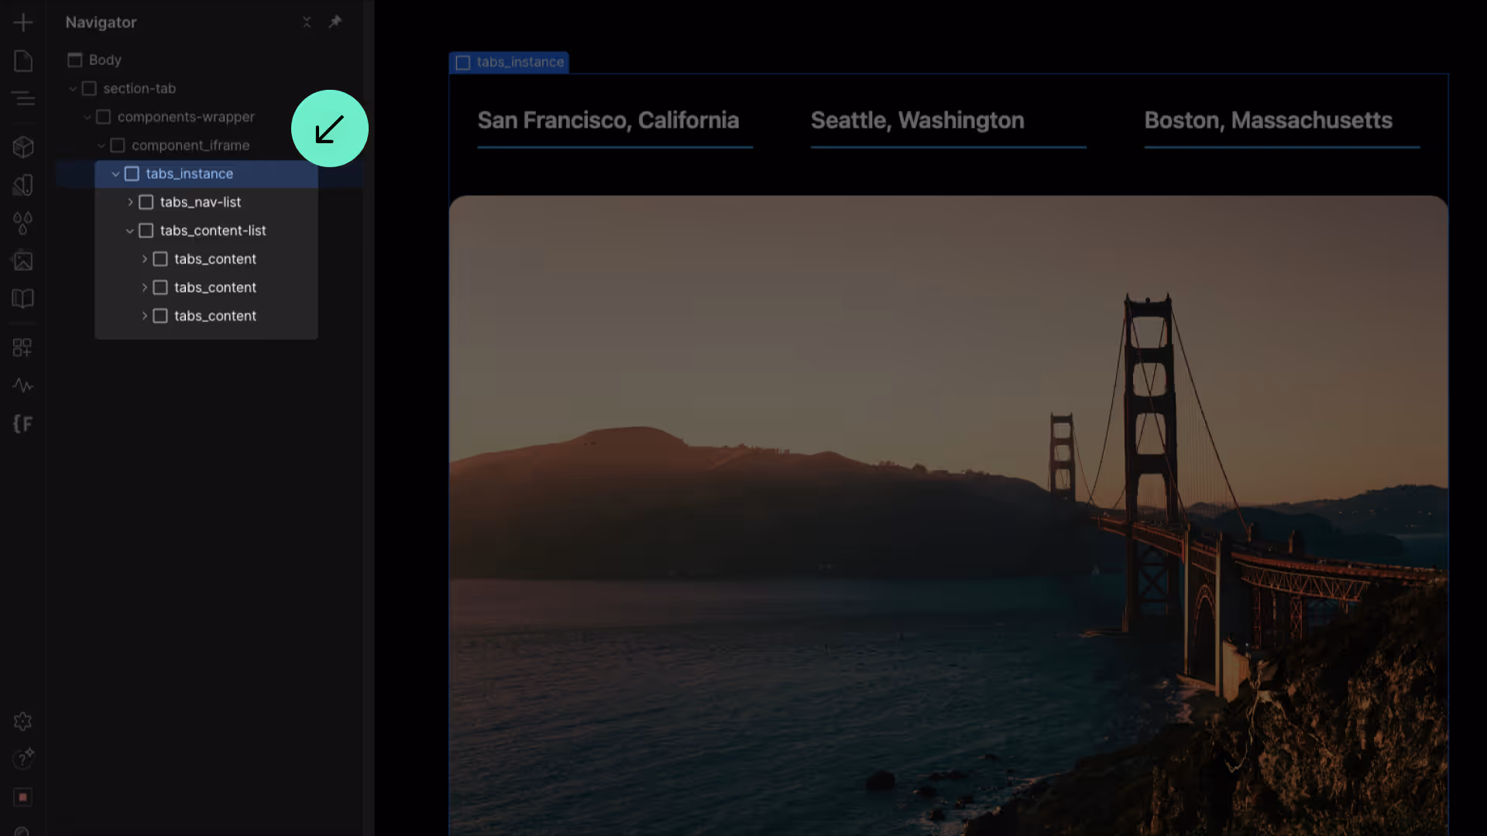Open the Assets image icon
This screenshot has width=1487, height=836.
[23, 261]
